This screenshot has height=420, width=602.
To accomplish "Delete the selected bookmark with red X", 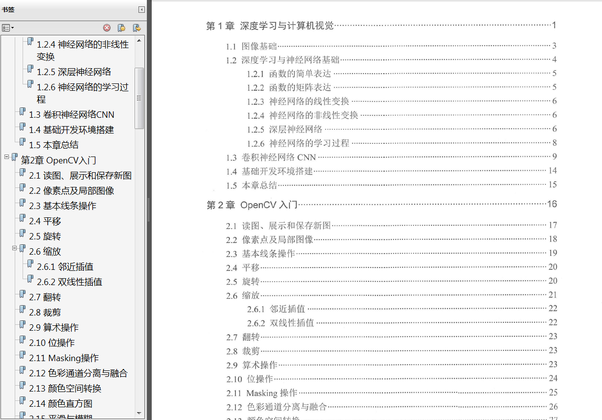I will point(107,28).
